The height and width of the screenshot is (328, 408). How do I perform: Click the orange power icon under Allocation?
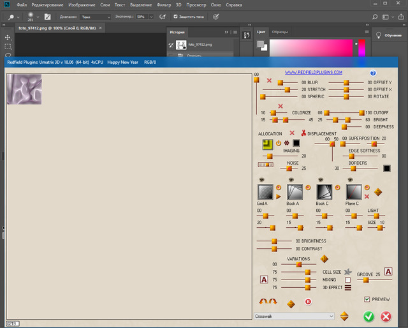(x=278, y=143)
